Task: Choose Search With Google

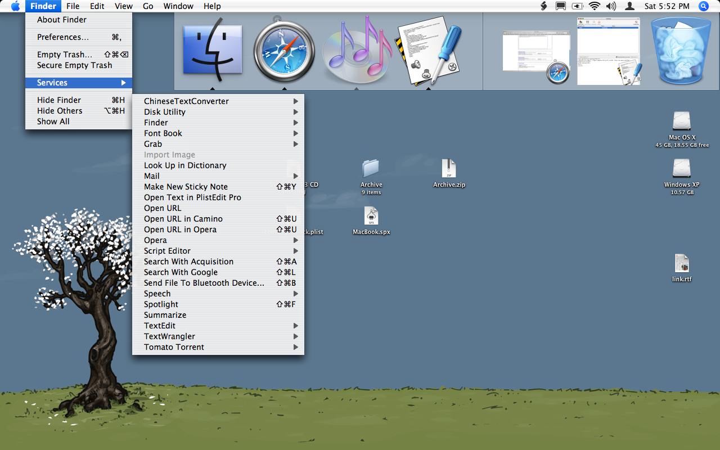Action: pos(218,272)
